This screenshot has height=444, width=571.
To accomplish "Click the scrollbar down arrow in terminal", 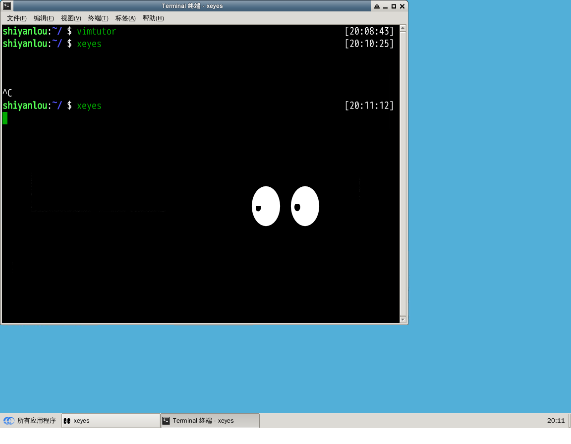I will click(x=402, y=320).
